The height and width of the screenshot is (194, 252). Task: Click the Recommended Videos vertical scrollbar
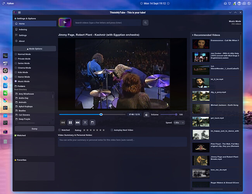[x=241, y=53]
